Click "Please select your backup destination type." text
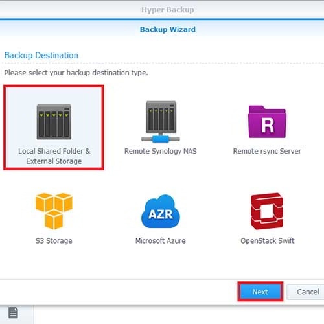The image size is (324, 324). tap(76, 73)
